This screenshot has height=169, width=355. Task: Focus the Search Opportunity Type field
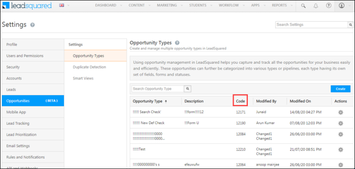pos(158,89)
